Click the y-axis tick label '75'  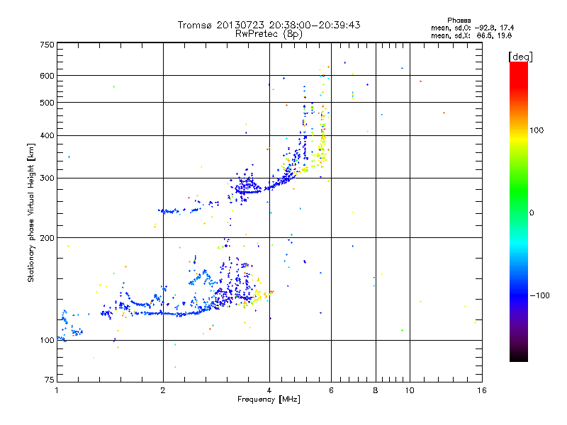click(x=50, y=380)
